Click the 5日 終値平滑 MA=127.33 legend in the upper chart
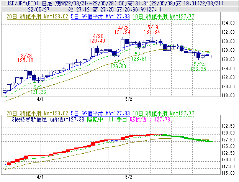The width and height of the screenshot is (239, 182). click(100, 16)
